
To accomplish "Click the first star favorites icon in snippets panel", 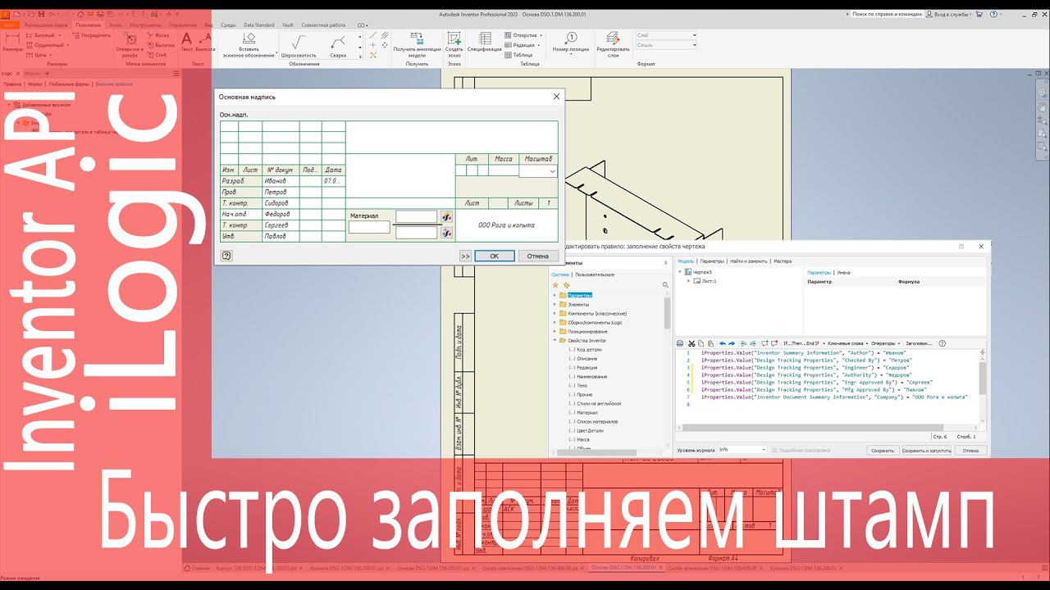I will (555, 284).
